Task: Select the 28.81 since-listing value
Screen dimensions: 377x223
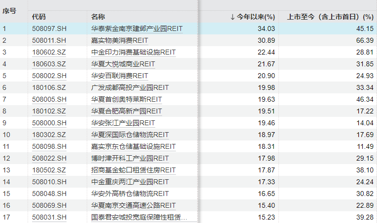Action: tap(365, 52)
